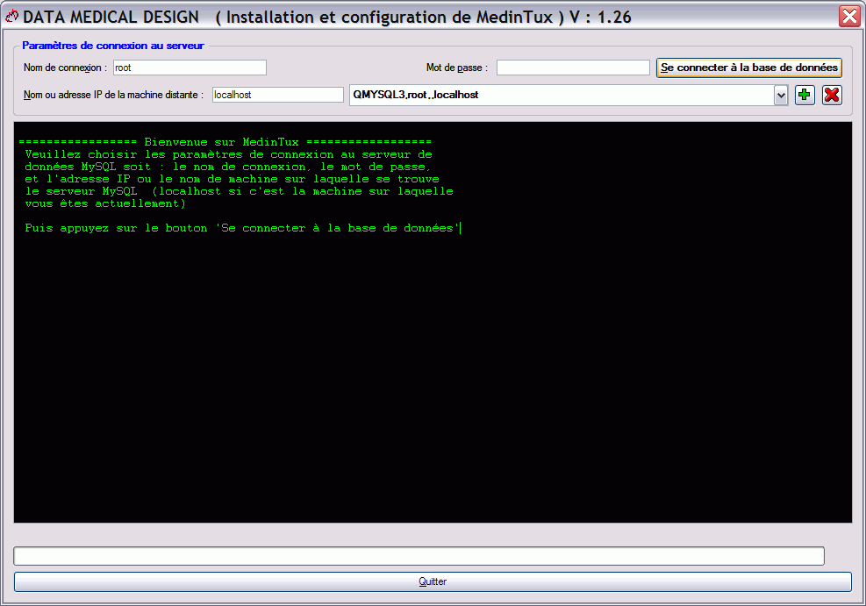Image resolution: width=866 pixels, height=606 pixels.
Task: Click 'Se connecter à la base de données' button
Action: point(749,68)
